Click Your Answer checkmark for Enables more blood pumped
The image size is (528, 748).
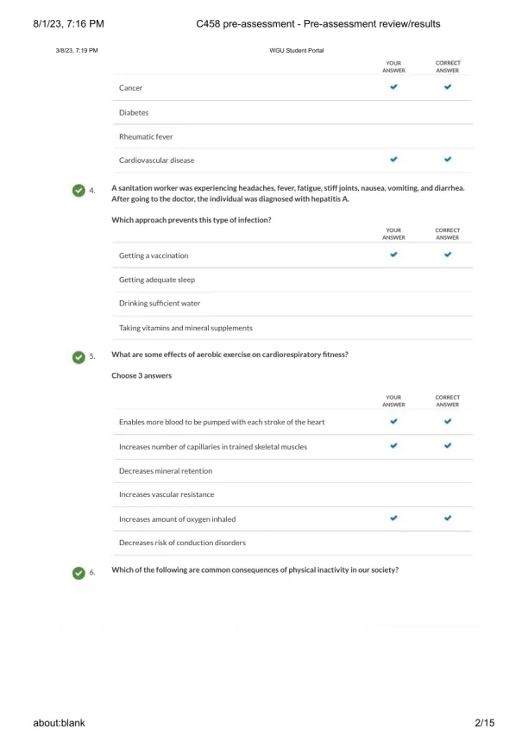click(x=393, y=422)
